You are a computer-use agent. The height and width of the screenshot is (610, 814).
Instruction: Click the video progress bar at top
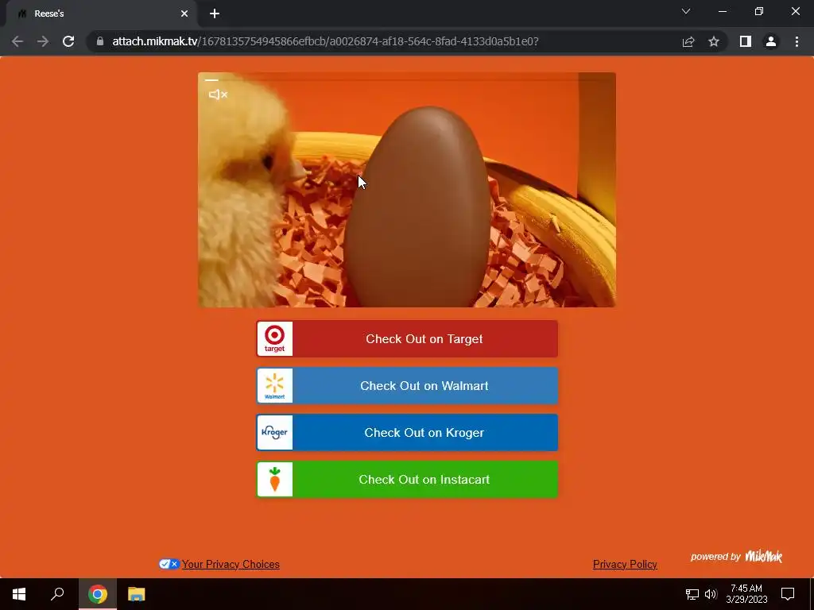click(407, 80)
